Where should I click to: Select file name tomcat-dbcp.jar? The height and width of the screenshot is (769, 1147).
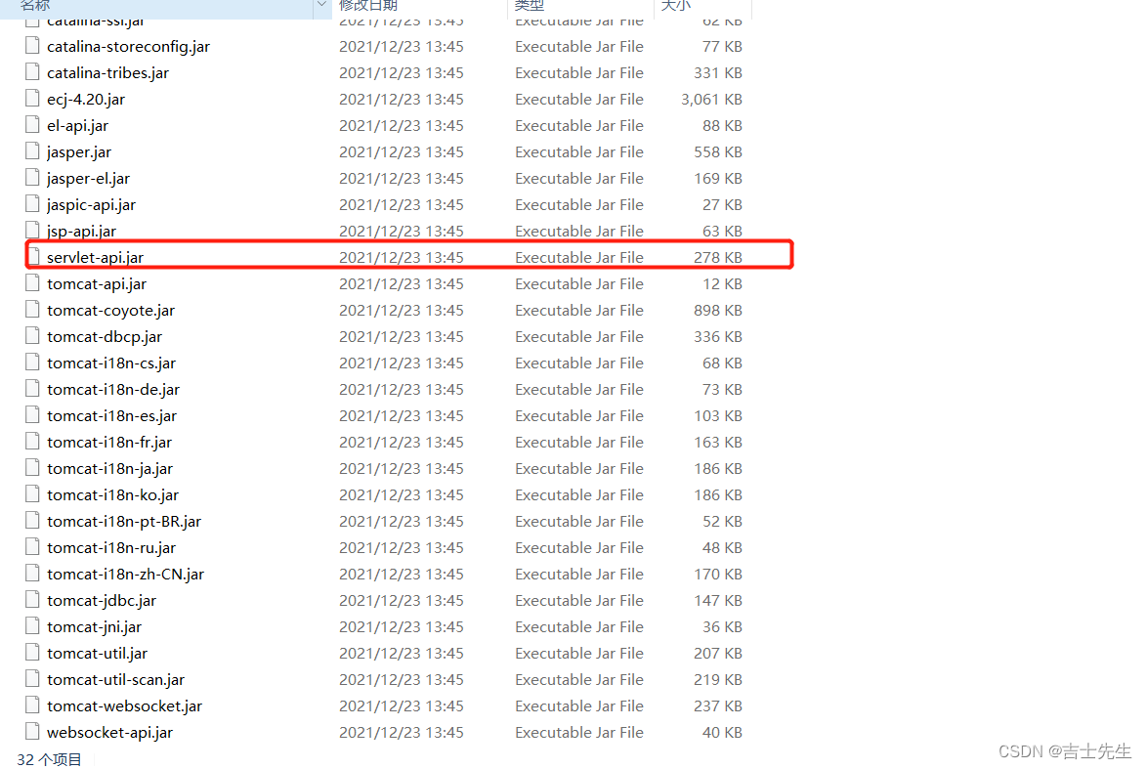(x=105, y=337)
